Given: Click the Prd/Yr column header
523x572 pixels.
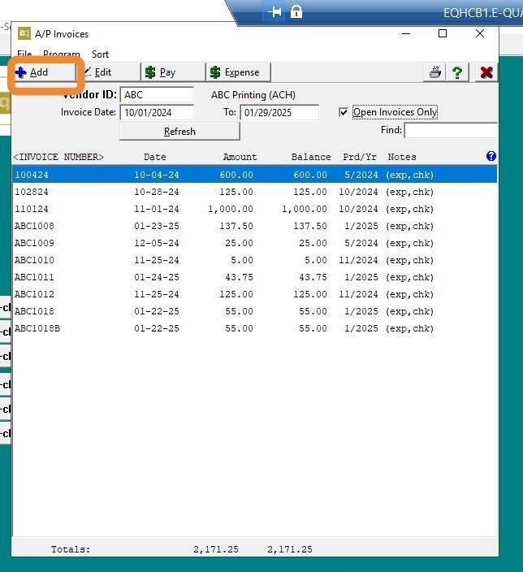Looking at the screenshot, I should [x=360, y=157].
